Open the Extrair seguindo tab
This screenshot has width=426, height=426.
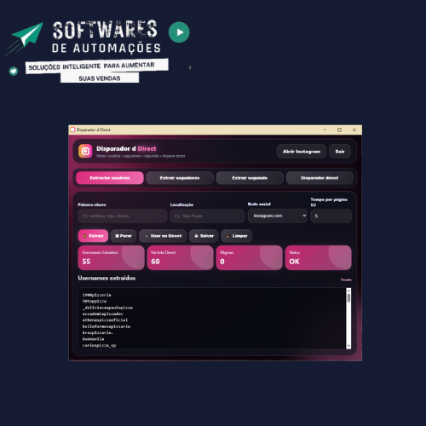point(250,178)
